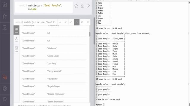Pin the result frame
Screen dimensions: 190x106
tap(66, 22)
